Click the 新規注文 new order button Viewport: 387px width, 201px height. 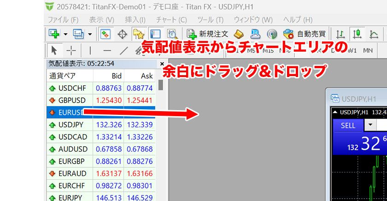pos(207,34)
